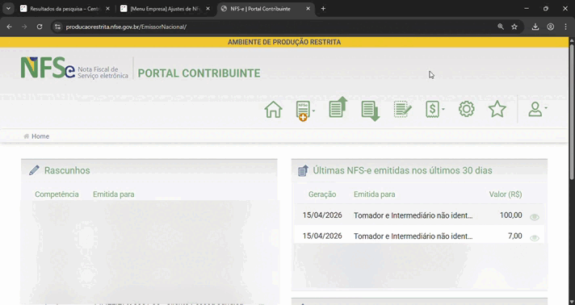Click Tomador e Intermediário text in 100,00 row
Screen dimensions: 575x305
413,215
